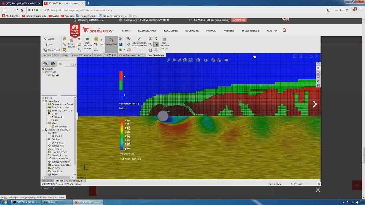This screenshot has height=205, width=365.
Task: Collapse the Cut Plots tree node
Action: tap(46, 140)
